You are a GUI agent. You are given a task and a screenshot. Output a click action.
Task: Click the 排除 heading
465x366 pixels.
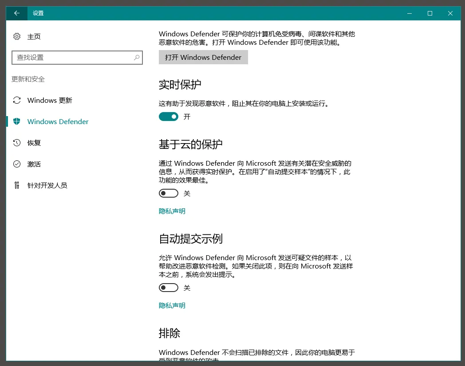(169, 333)
